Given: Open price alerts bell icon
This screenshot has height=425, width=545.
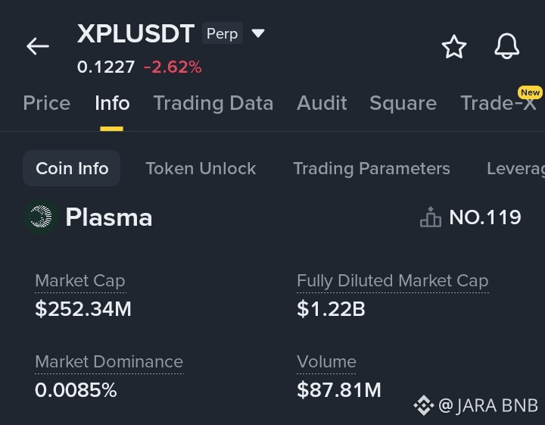Looking at the screenshot, I should (x=507, y=47).
